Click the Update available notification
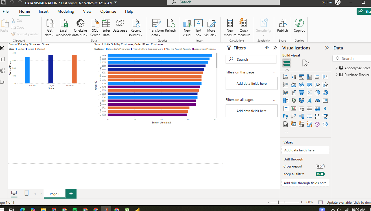This screenshot has width=371, height=211. (349, 202)
